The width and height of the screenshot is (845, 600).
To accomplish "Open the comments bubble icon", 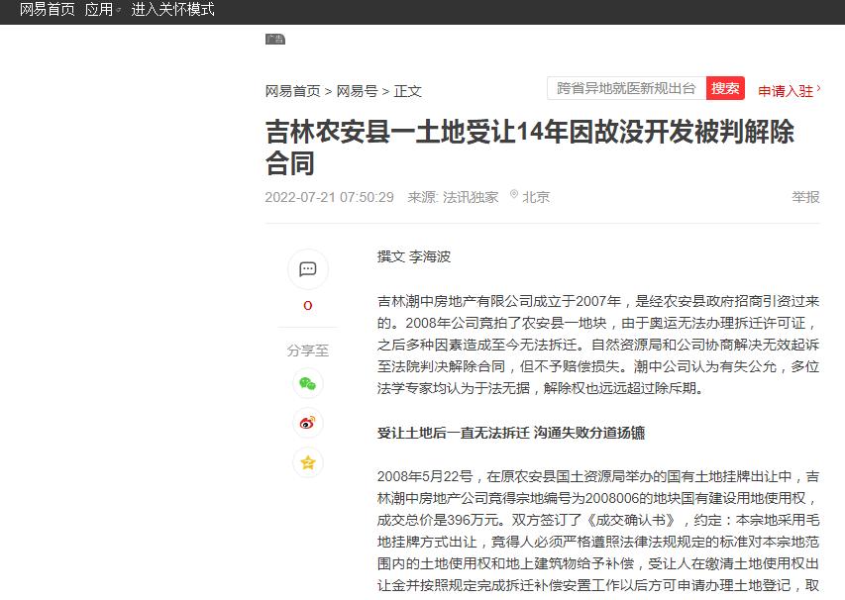I will [307, 269].
